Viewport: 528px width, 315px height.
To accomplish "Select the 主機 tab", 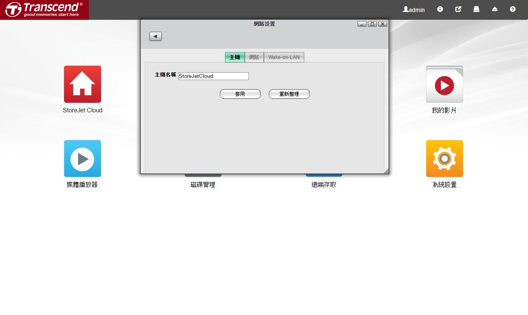I will pos(235,57).
